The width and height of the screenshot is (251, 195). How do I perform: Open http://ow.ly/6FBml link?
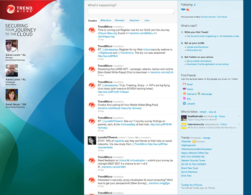click(x=108, y=56)
